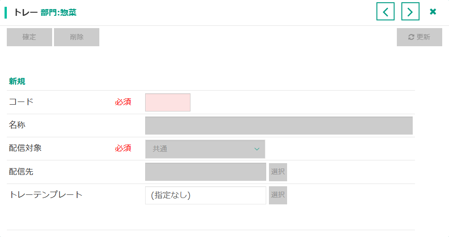
Task: Close the トレー panel with the X icon
Action: pyautogui.click(x=433, y=12)
